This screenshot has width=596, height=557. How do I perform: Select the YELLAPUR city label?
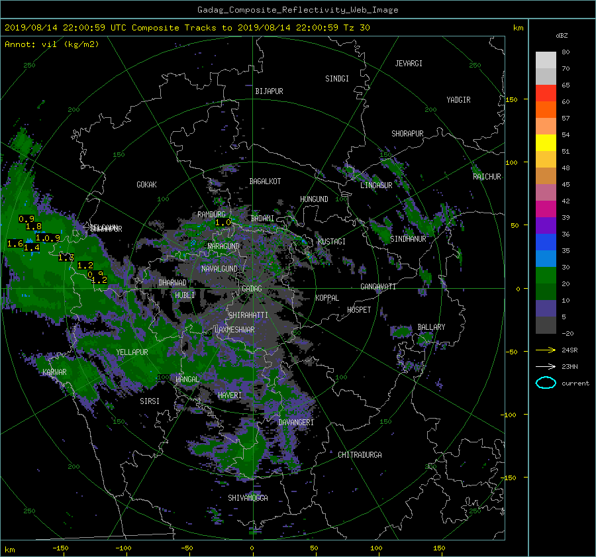point(132,352)
